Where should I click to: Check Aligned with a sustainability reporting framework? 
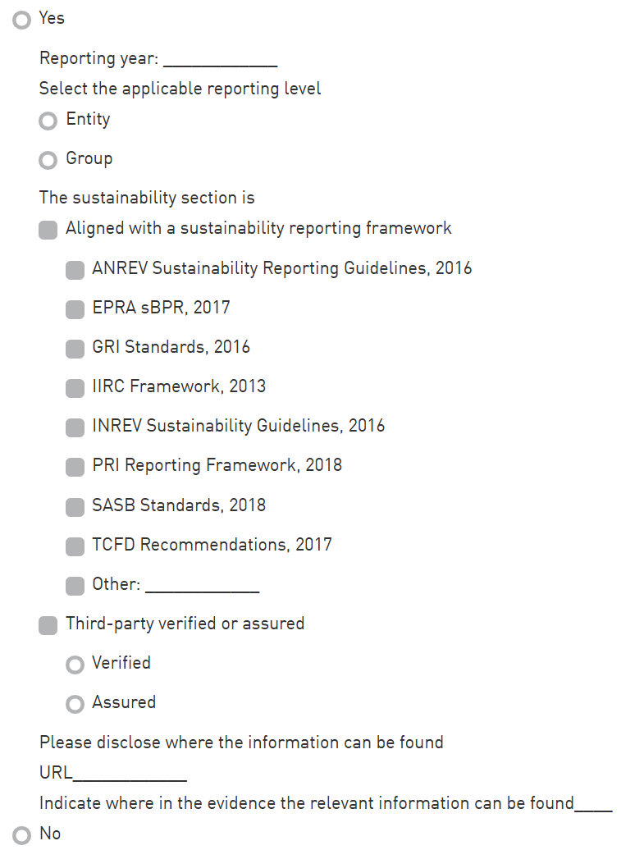click(48, 230)
